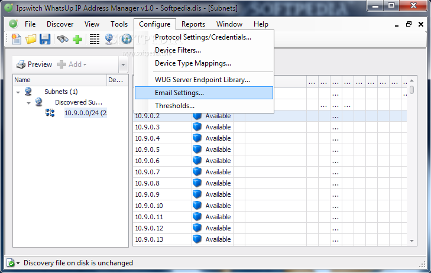The image size is (431, 273).
Task: Select the 10.9.0.5 address cell
Action: click(162, 149)
